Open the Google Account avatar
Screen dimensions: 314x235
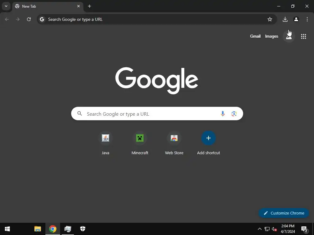tap(289, 36)
